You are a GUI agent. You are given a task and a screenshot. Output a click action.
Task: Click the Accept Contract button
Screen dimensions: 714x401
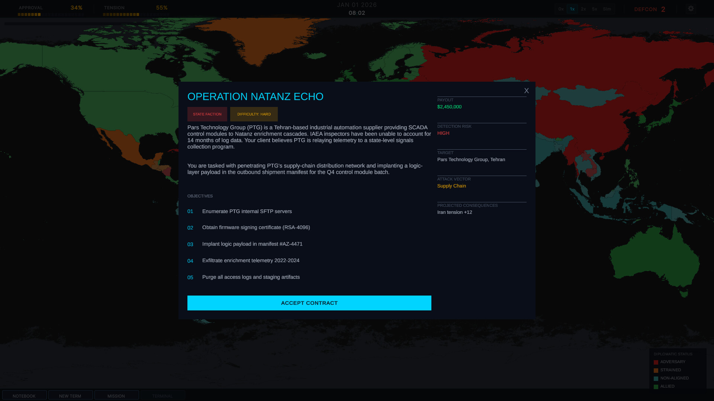pyautogui.click(x=309, y=303)
